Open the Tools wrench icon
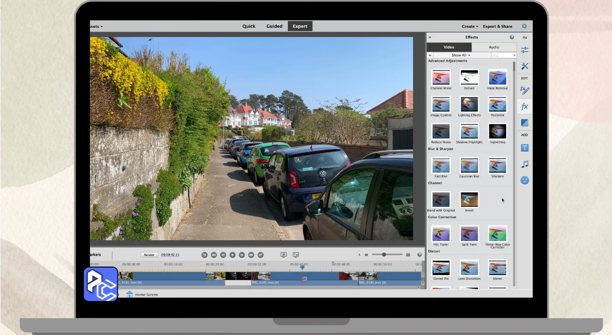612x335 pixels. coord(525,67)
